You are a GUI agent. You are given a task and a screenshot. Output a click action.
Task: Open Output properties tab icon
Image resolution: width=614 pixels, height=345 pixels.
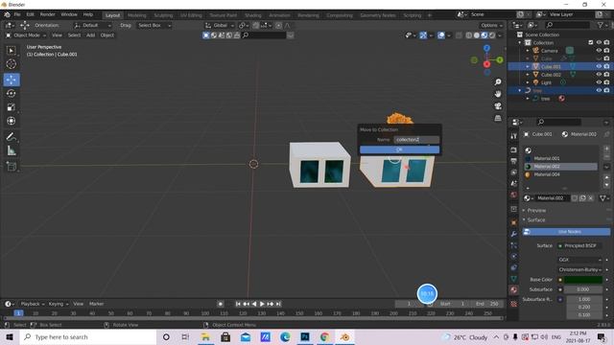[514, 161]
